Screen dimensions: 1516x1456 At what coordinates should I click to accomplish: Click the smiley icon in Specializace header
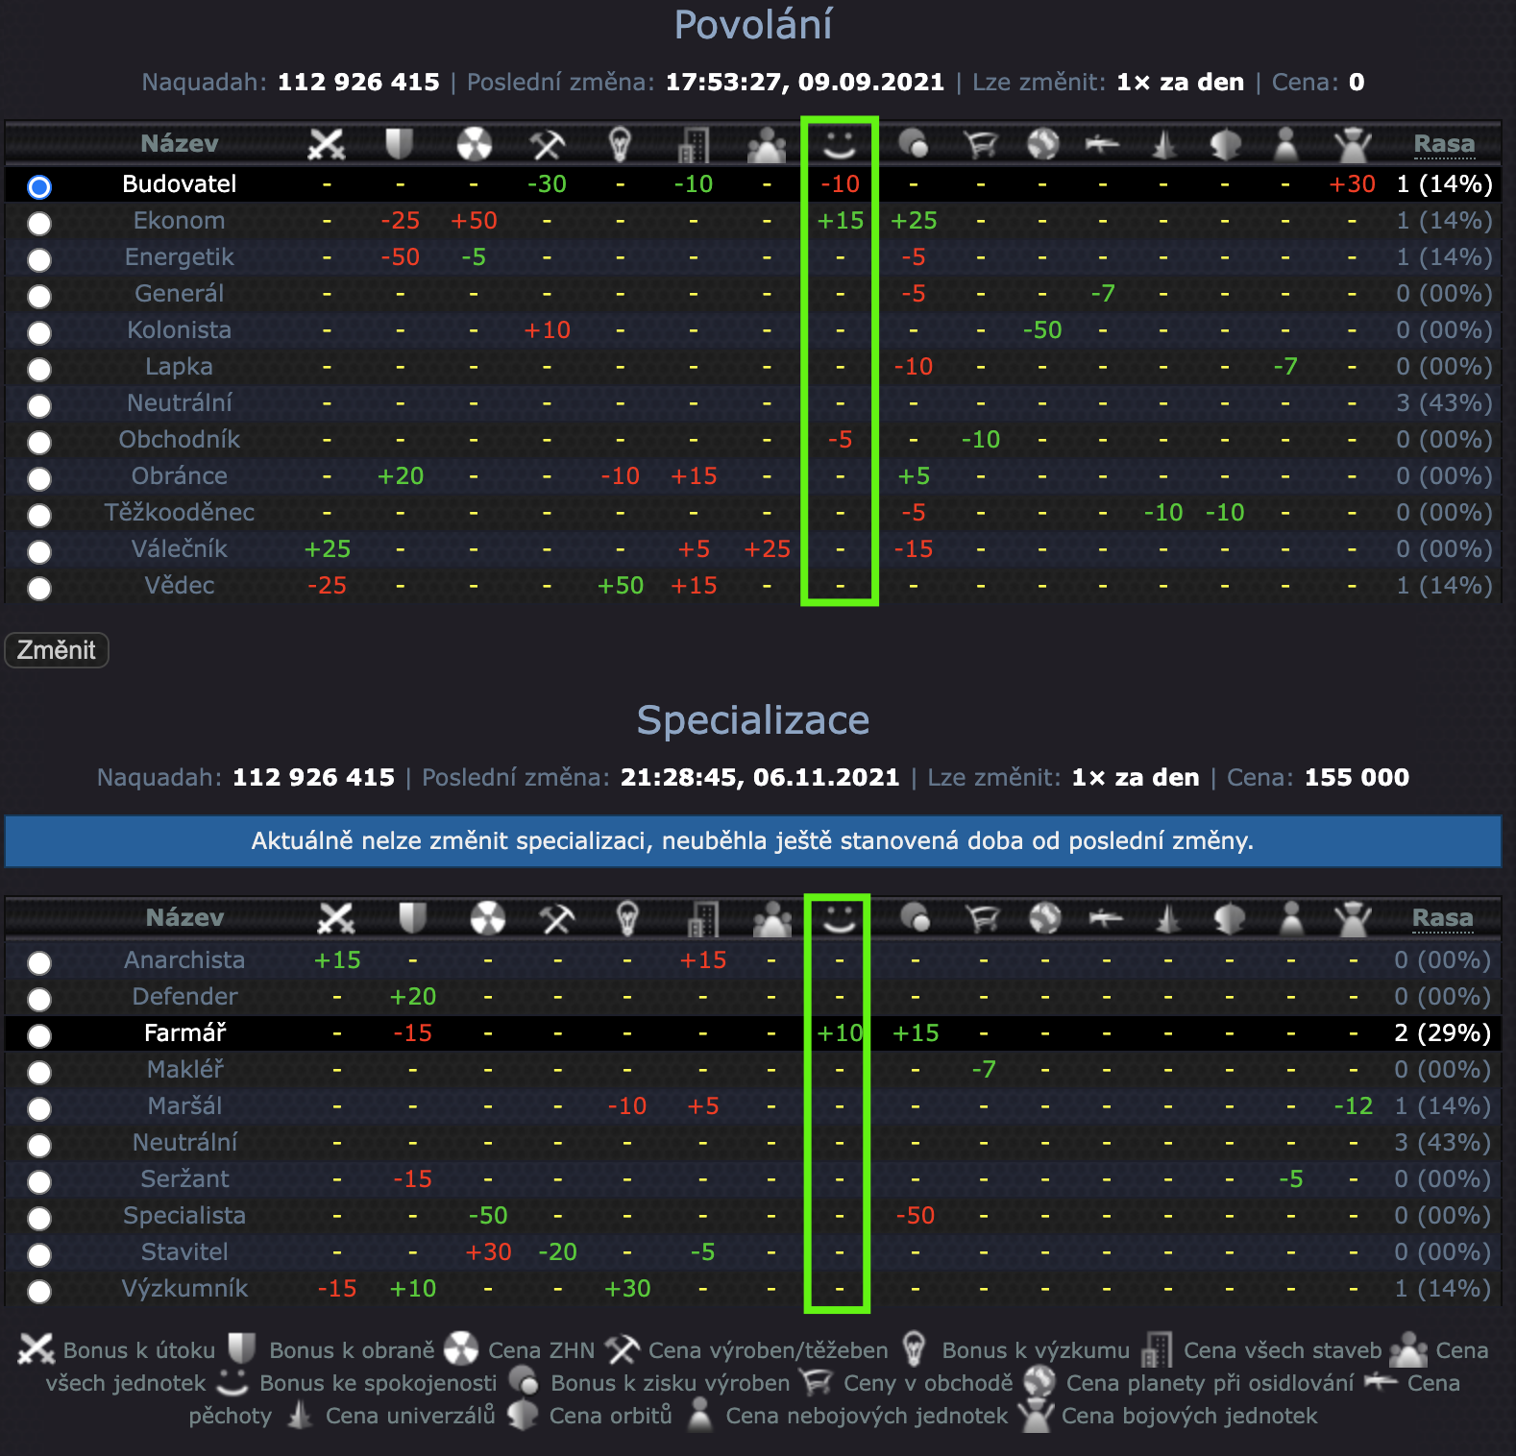click(x=839, y=918)
